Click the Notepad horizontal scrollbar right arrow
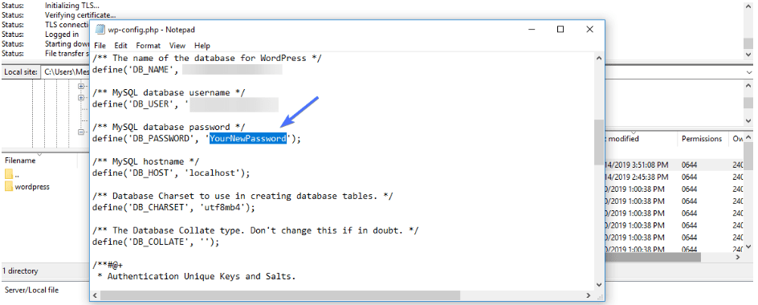This screenshot has height=305, width=758. click(589, 295)
